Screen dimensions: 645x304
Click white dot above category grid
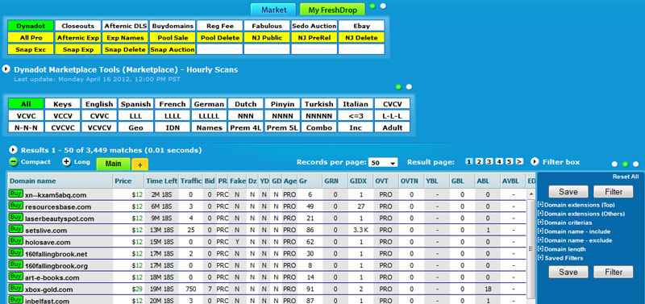point(409,87)
